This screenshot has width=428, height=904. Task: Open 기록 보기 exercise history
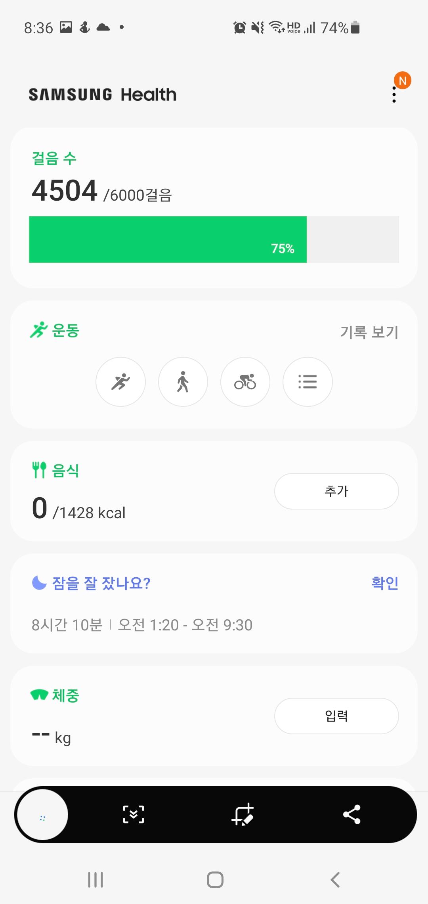[369, 332]
